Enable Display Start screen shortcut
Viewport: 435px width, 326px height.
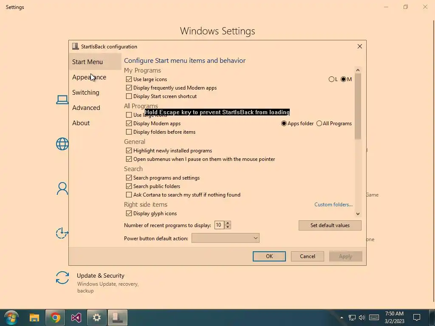(x=129, y=96)
